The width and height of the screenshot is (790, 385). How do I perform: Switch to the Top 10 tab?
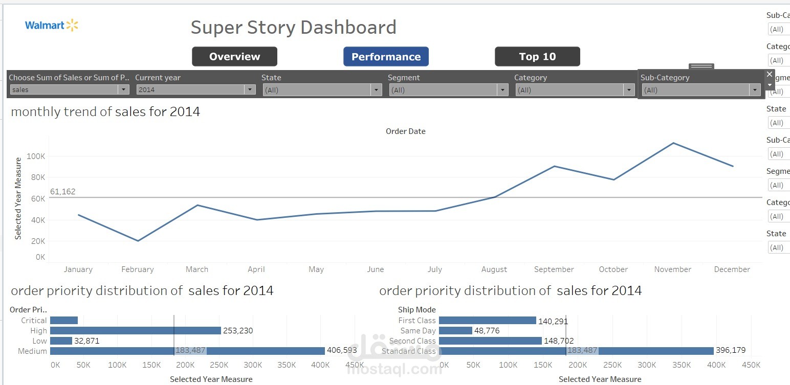[537, 56]
